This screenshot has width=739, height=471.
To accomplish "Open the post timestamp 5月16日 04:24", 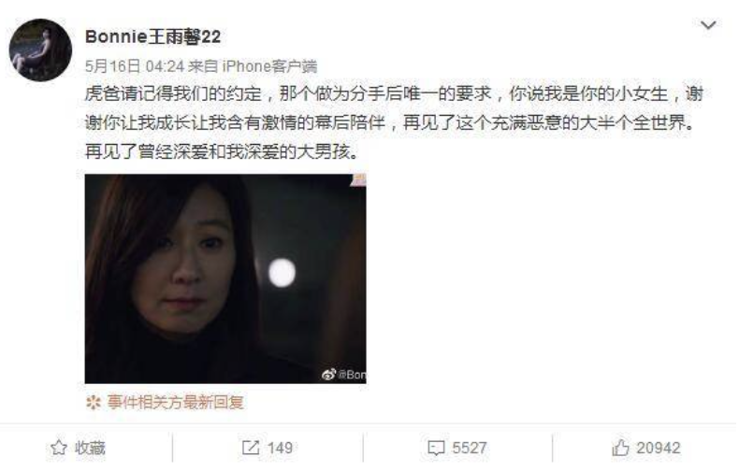I will tap(135, 66).
